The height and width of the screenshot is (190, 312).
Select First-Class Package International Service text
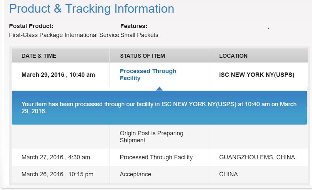(x=64, y=35)
